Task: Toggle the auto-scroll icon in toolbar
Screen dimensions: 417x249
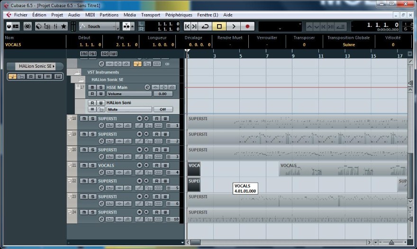Action: [x=127, y=27]
